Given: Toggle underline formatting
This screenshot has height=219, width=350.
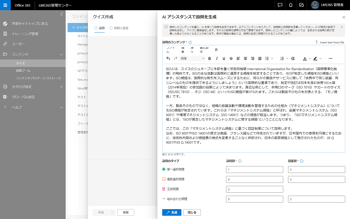Looking at the screenshot, I should tap(223, 58).
